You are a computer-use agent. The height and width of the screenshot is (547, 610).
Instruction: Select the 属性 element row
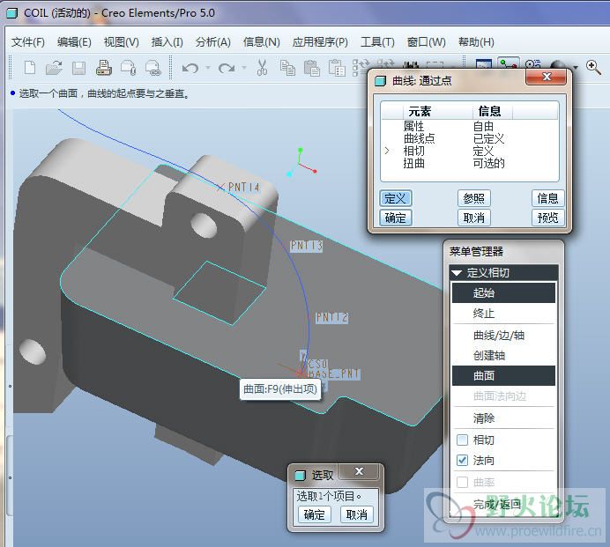470,126
